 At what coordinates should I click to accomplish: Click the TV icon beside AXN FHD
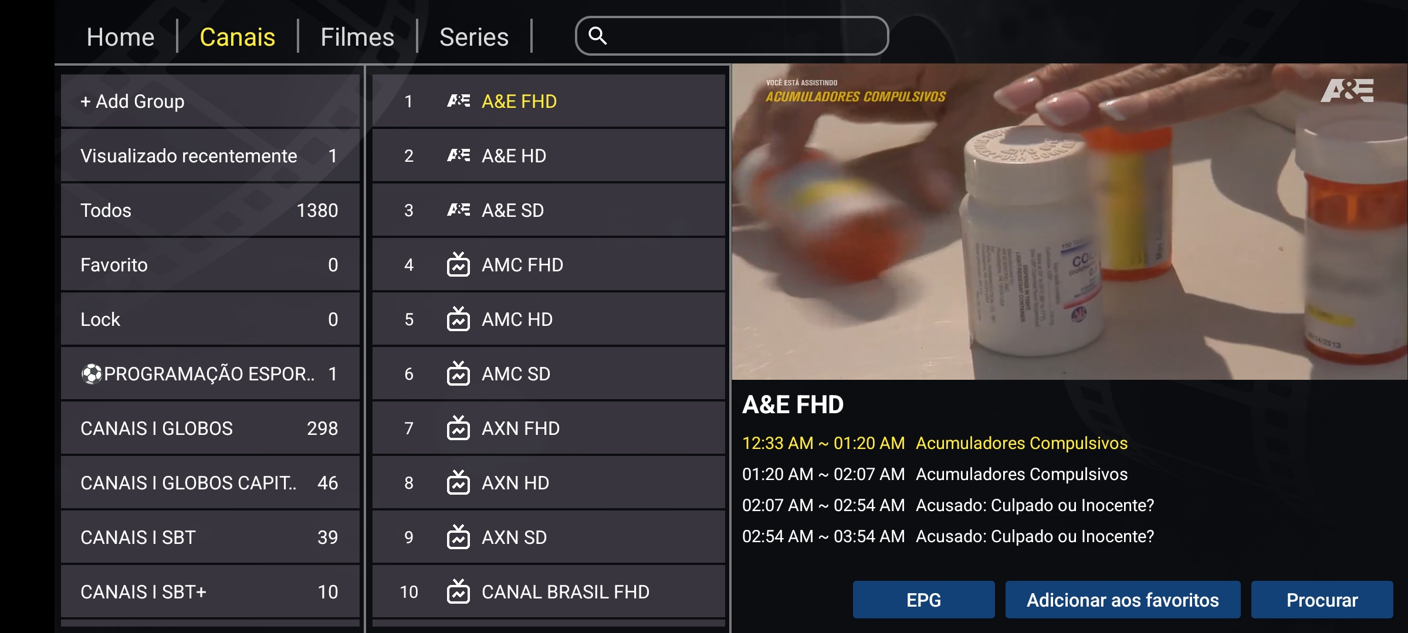click(x=458, y=428)
